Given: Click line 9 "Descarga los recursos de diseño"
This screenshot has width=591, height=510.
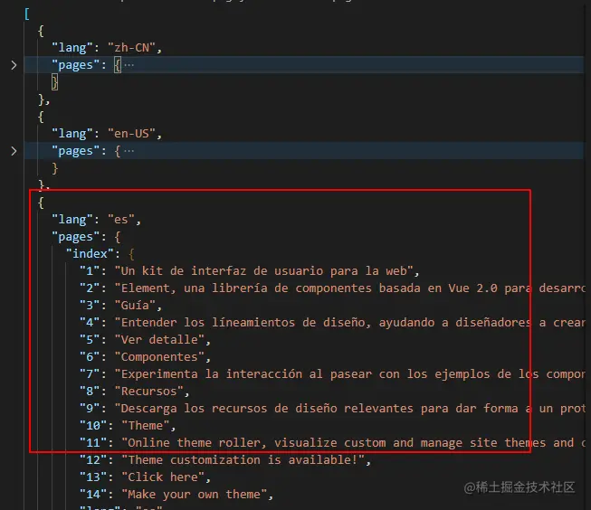Looking at the screenshot, I should click(x=332, y=409).
